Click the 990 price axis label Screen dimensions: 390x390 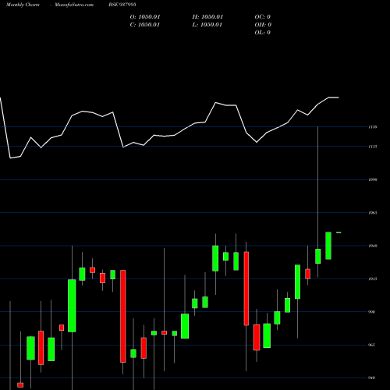(x=372, y=312)
